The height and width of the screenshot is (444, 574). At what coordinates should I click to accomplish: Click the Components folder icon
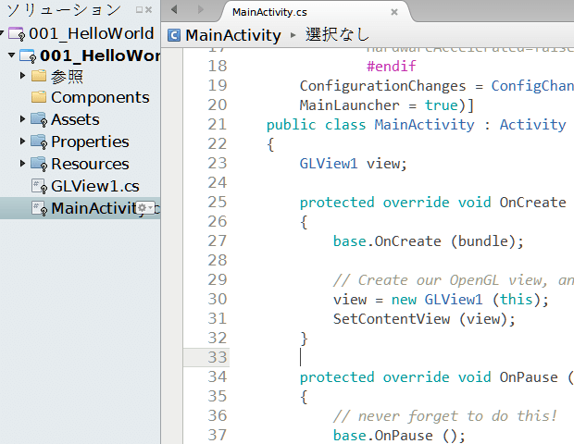click(39, 97)
